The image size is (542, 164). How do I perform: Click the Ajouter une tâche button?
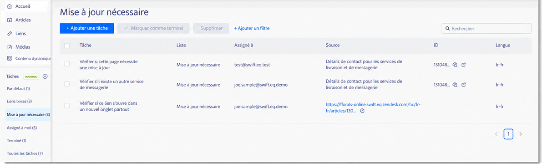coord(87,28)
